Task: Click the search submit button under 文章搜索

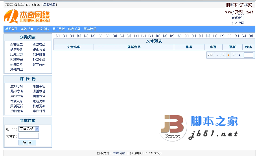Action: pyautogui.click(x=27, y=143)
